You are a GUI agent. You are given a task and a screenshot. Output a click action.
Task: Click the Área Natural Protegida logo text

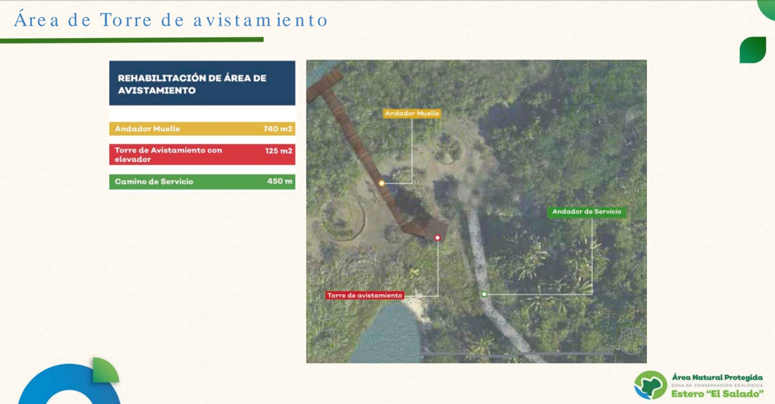pyautogui.click(x=717, y=378)
